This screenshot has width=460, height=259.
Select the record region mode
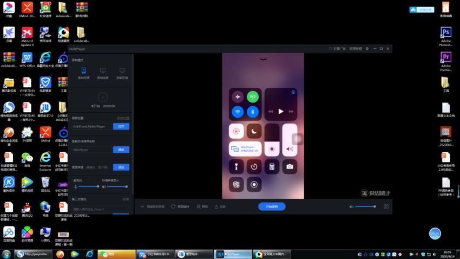122,73
